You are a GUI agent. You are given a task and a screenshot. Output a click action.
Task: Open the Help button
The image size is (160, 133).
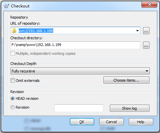(x=141, y=122)
